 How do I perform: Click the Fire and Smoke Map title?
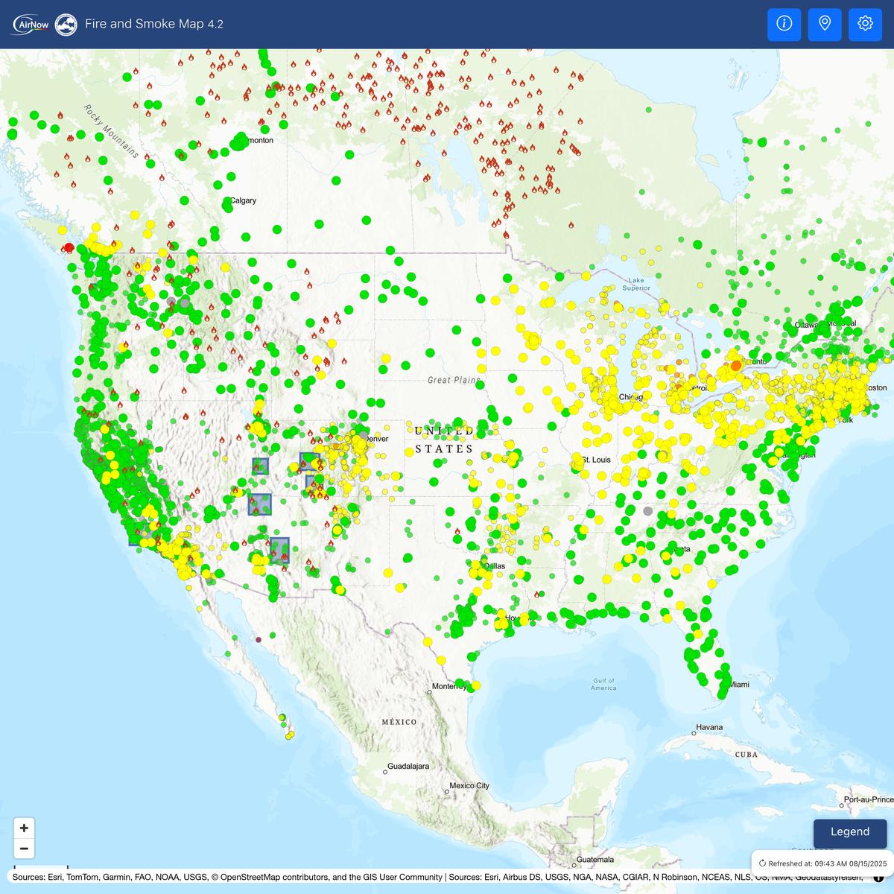tap(154, 24)
